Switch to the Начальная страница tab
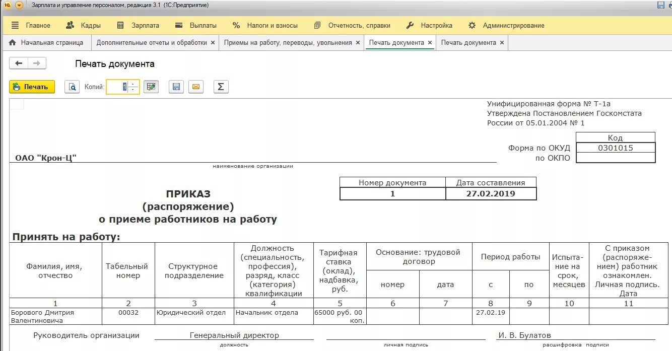Screen dimensions: 672x351 46,43
